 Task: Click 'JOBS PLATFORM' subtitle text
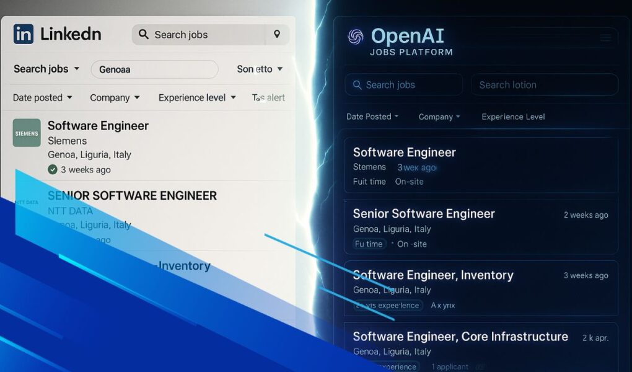(x=411, y=52)
